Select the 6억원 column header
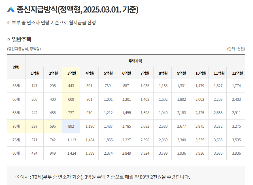Screen dimensions: 253x185 [x=126, y=73]
